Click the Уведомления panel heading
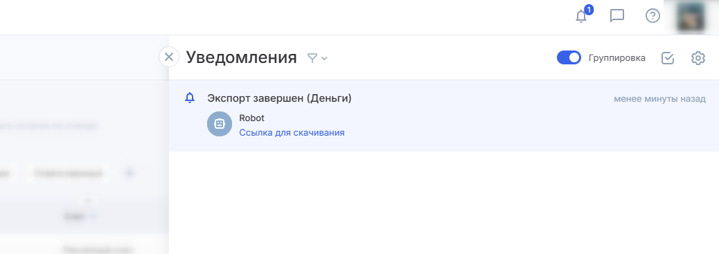The image size is (719, 254). 241,57
